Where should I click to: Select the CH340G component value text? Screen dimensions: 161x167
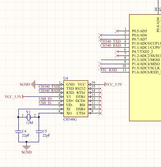[70, 119]
